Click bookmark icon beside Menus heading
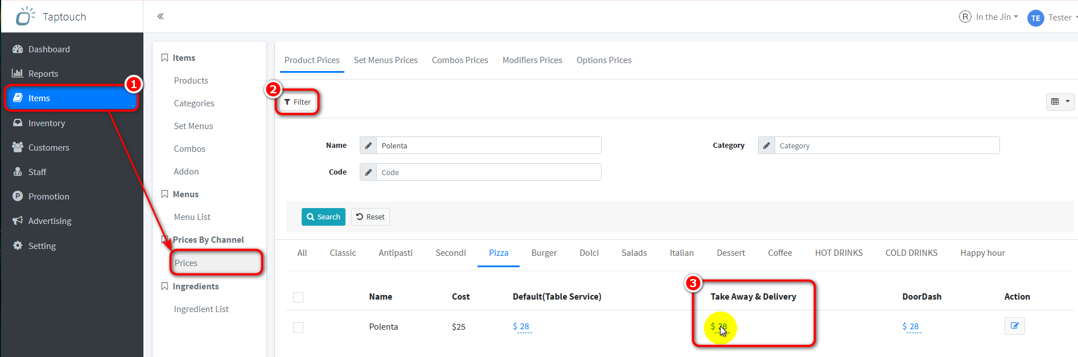Image resolution: width=1078 pixels, height=357 pixels. coord(164,194)
